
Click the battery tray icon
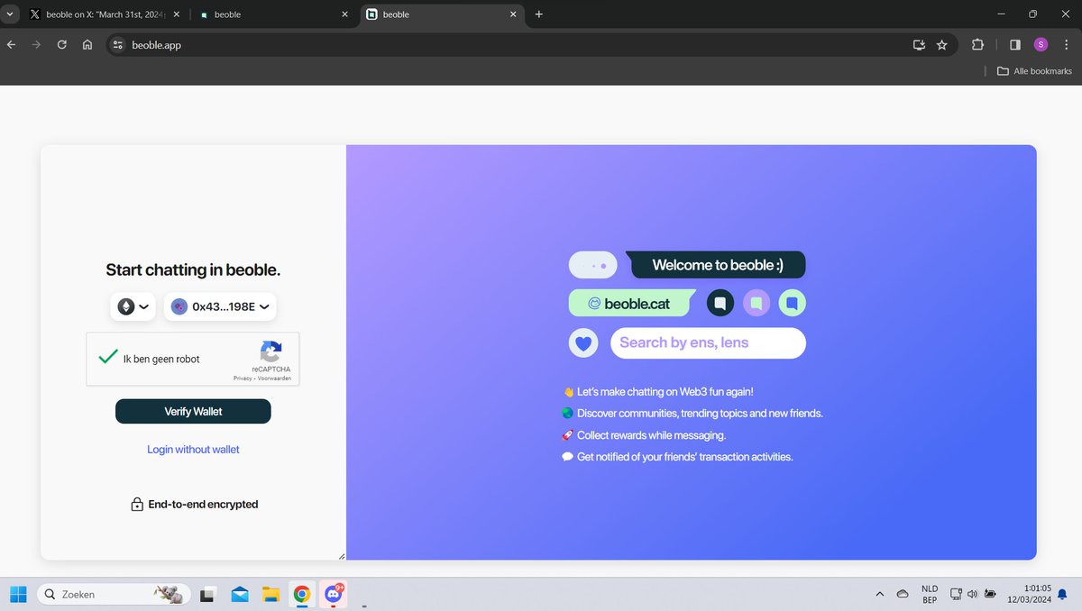pos(991,594)
